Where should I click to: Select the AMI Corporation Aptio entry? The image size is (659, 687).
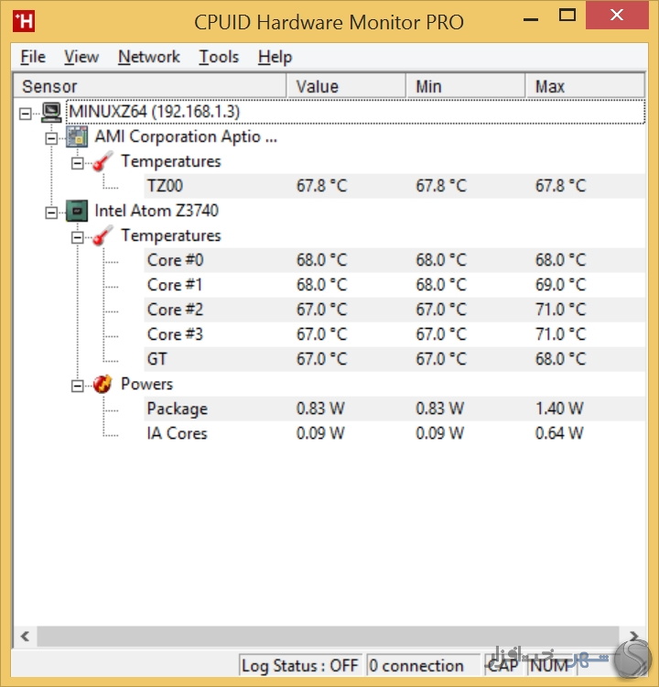[186, 136]
